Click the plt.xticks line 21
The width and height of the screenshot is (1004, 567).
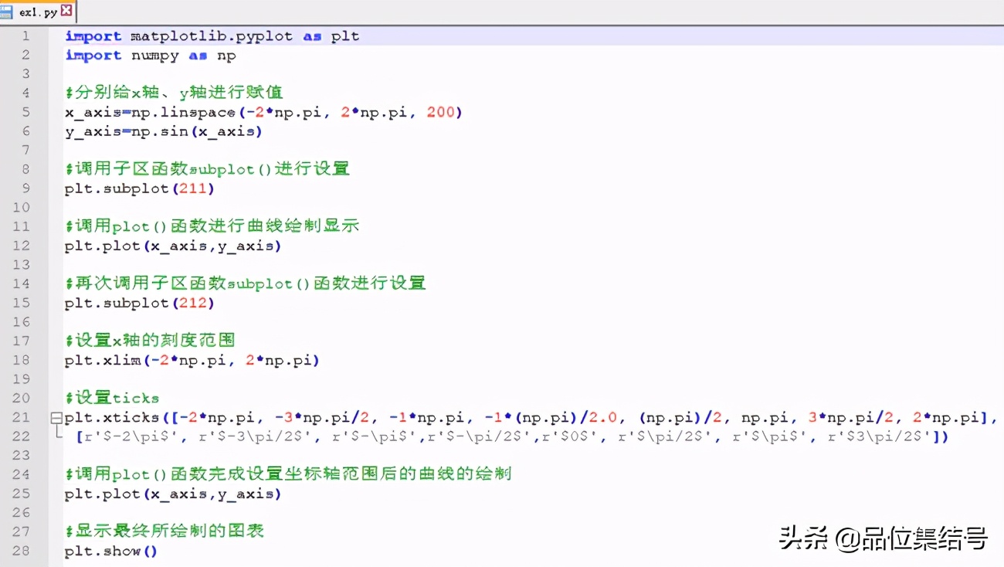(x=531, y=418)
